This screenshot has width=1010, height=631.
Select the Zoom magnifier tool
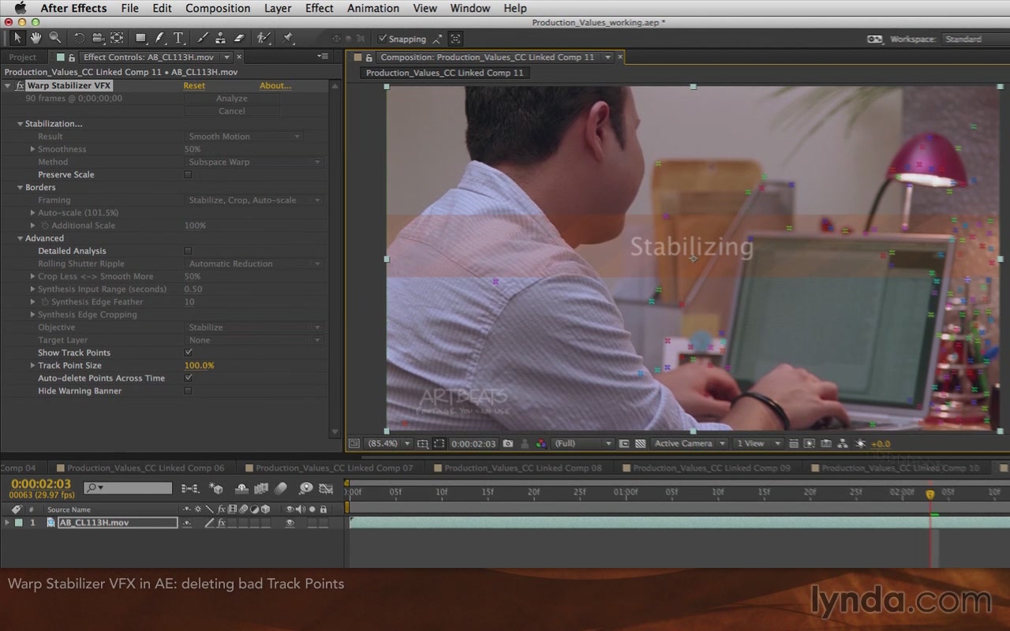coord(54,38)
